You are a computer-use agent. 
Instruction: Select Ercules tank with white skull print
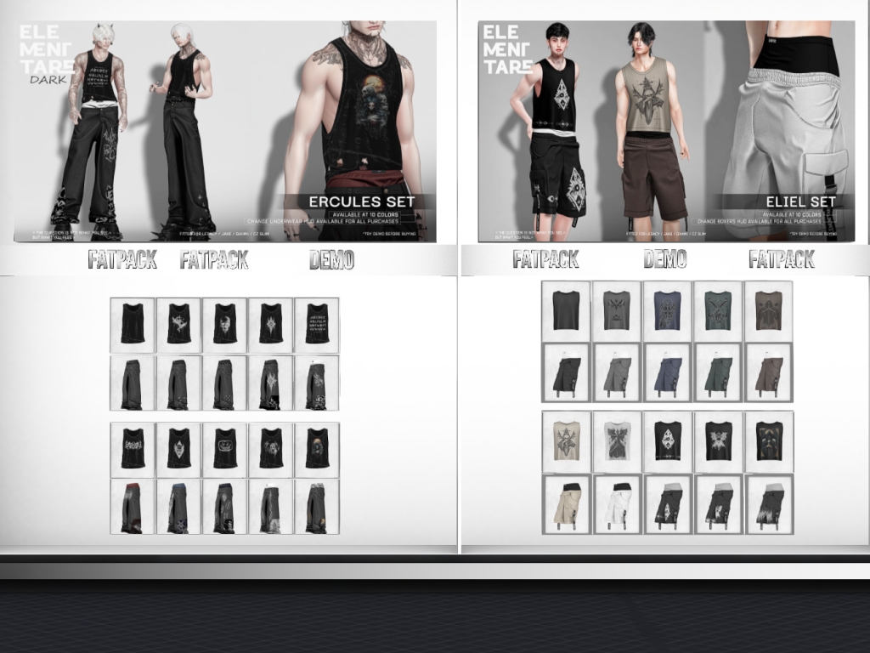pos(224,325)
